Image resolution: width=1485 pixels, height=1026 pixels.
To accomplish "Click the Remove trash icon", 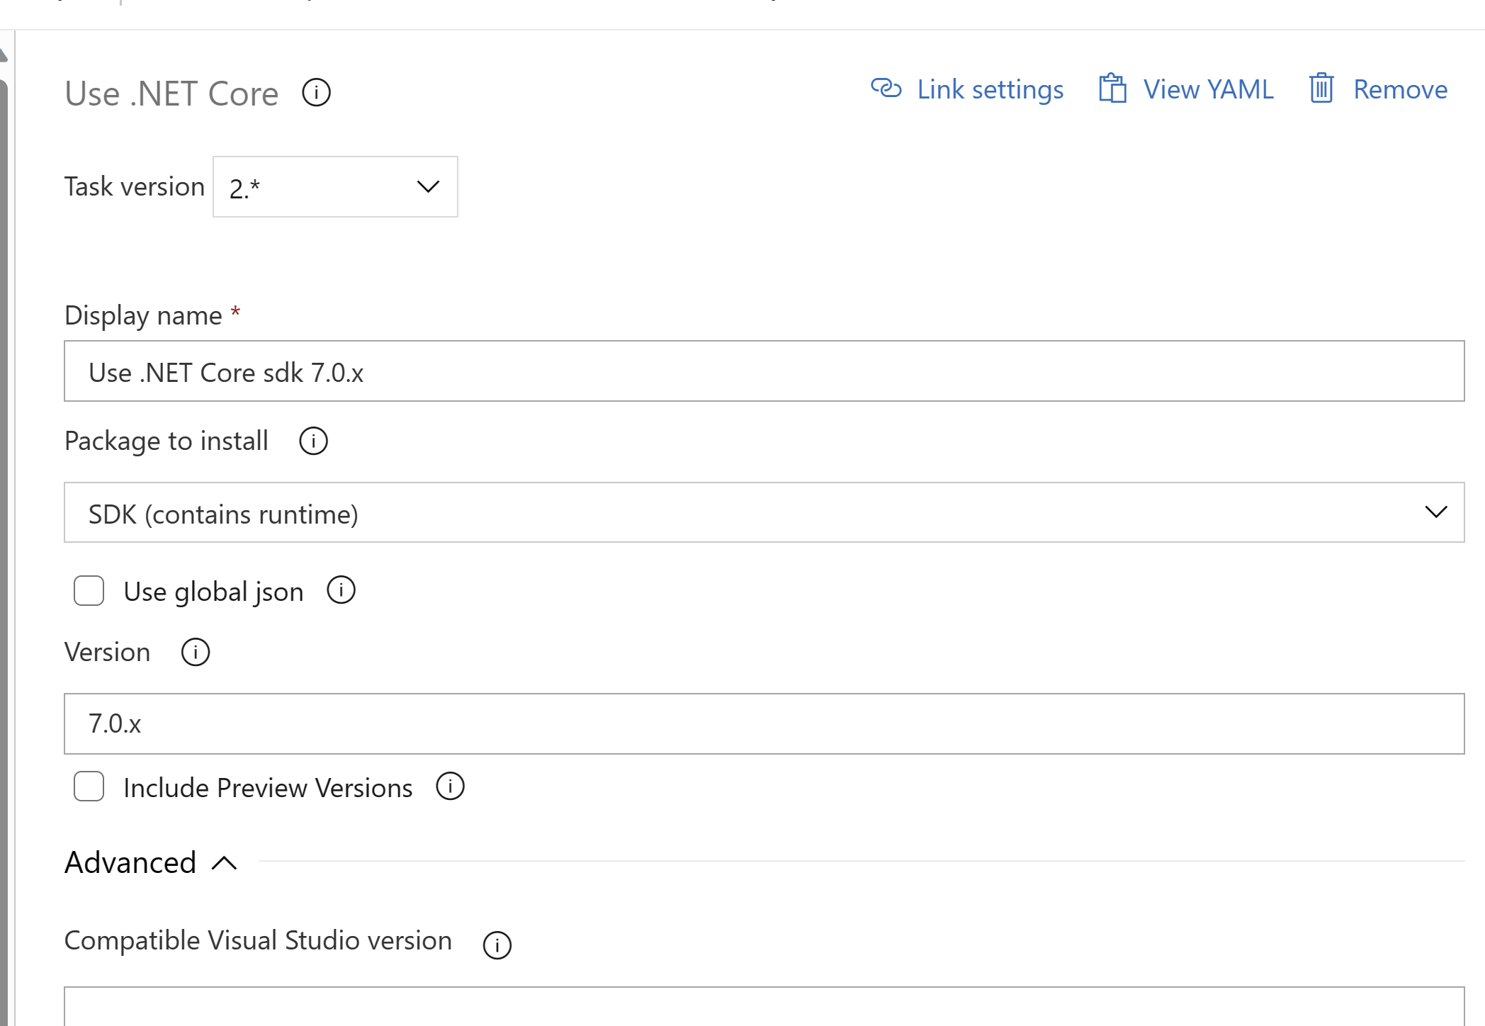I will click(x=1318, y=88).
